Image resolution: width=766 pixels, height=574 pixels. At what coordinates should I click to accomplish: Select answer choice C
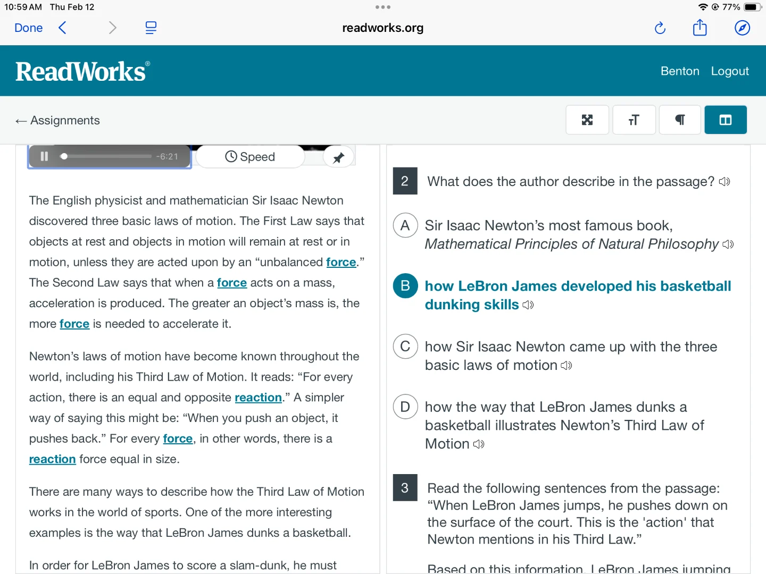coord(405,347)
